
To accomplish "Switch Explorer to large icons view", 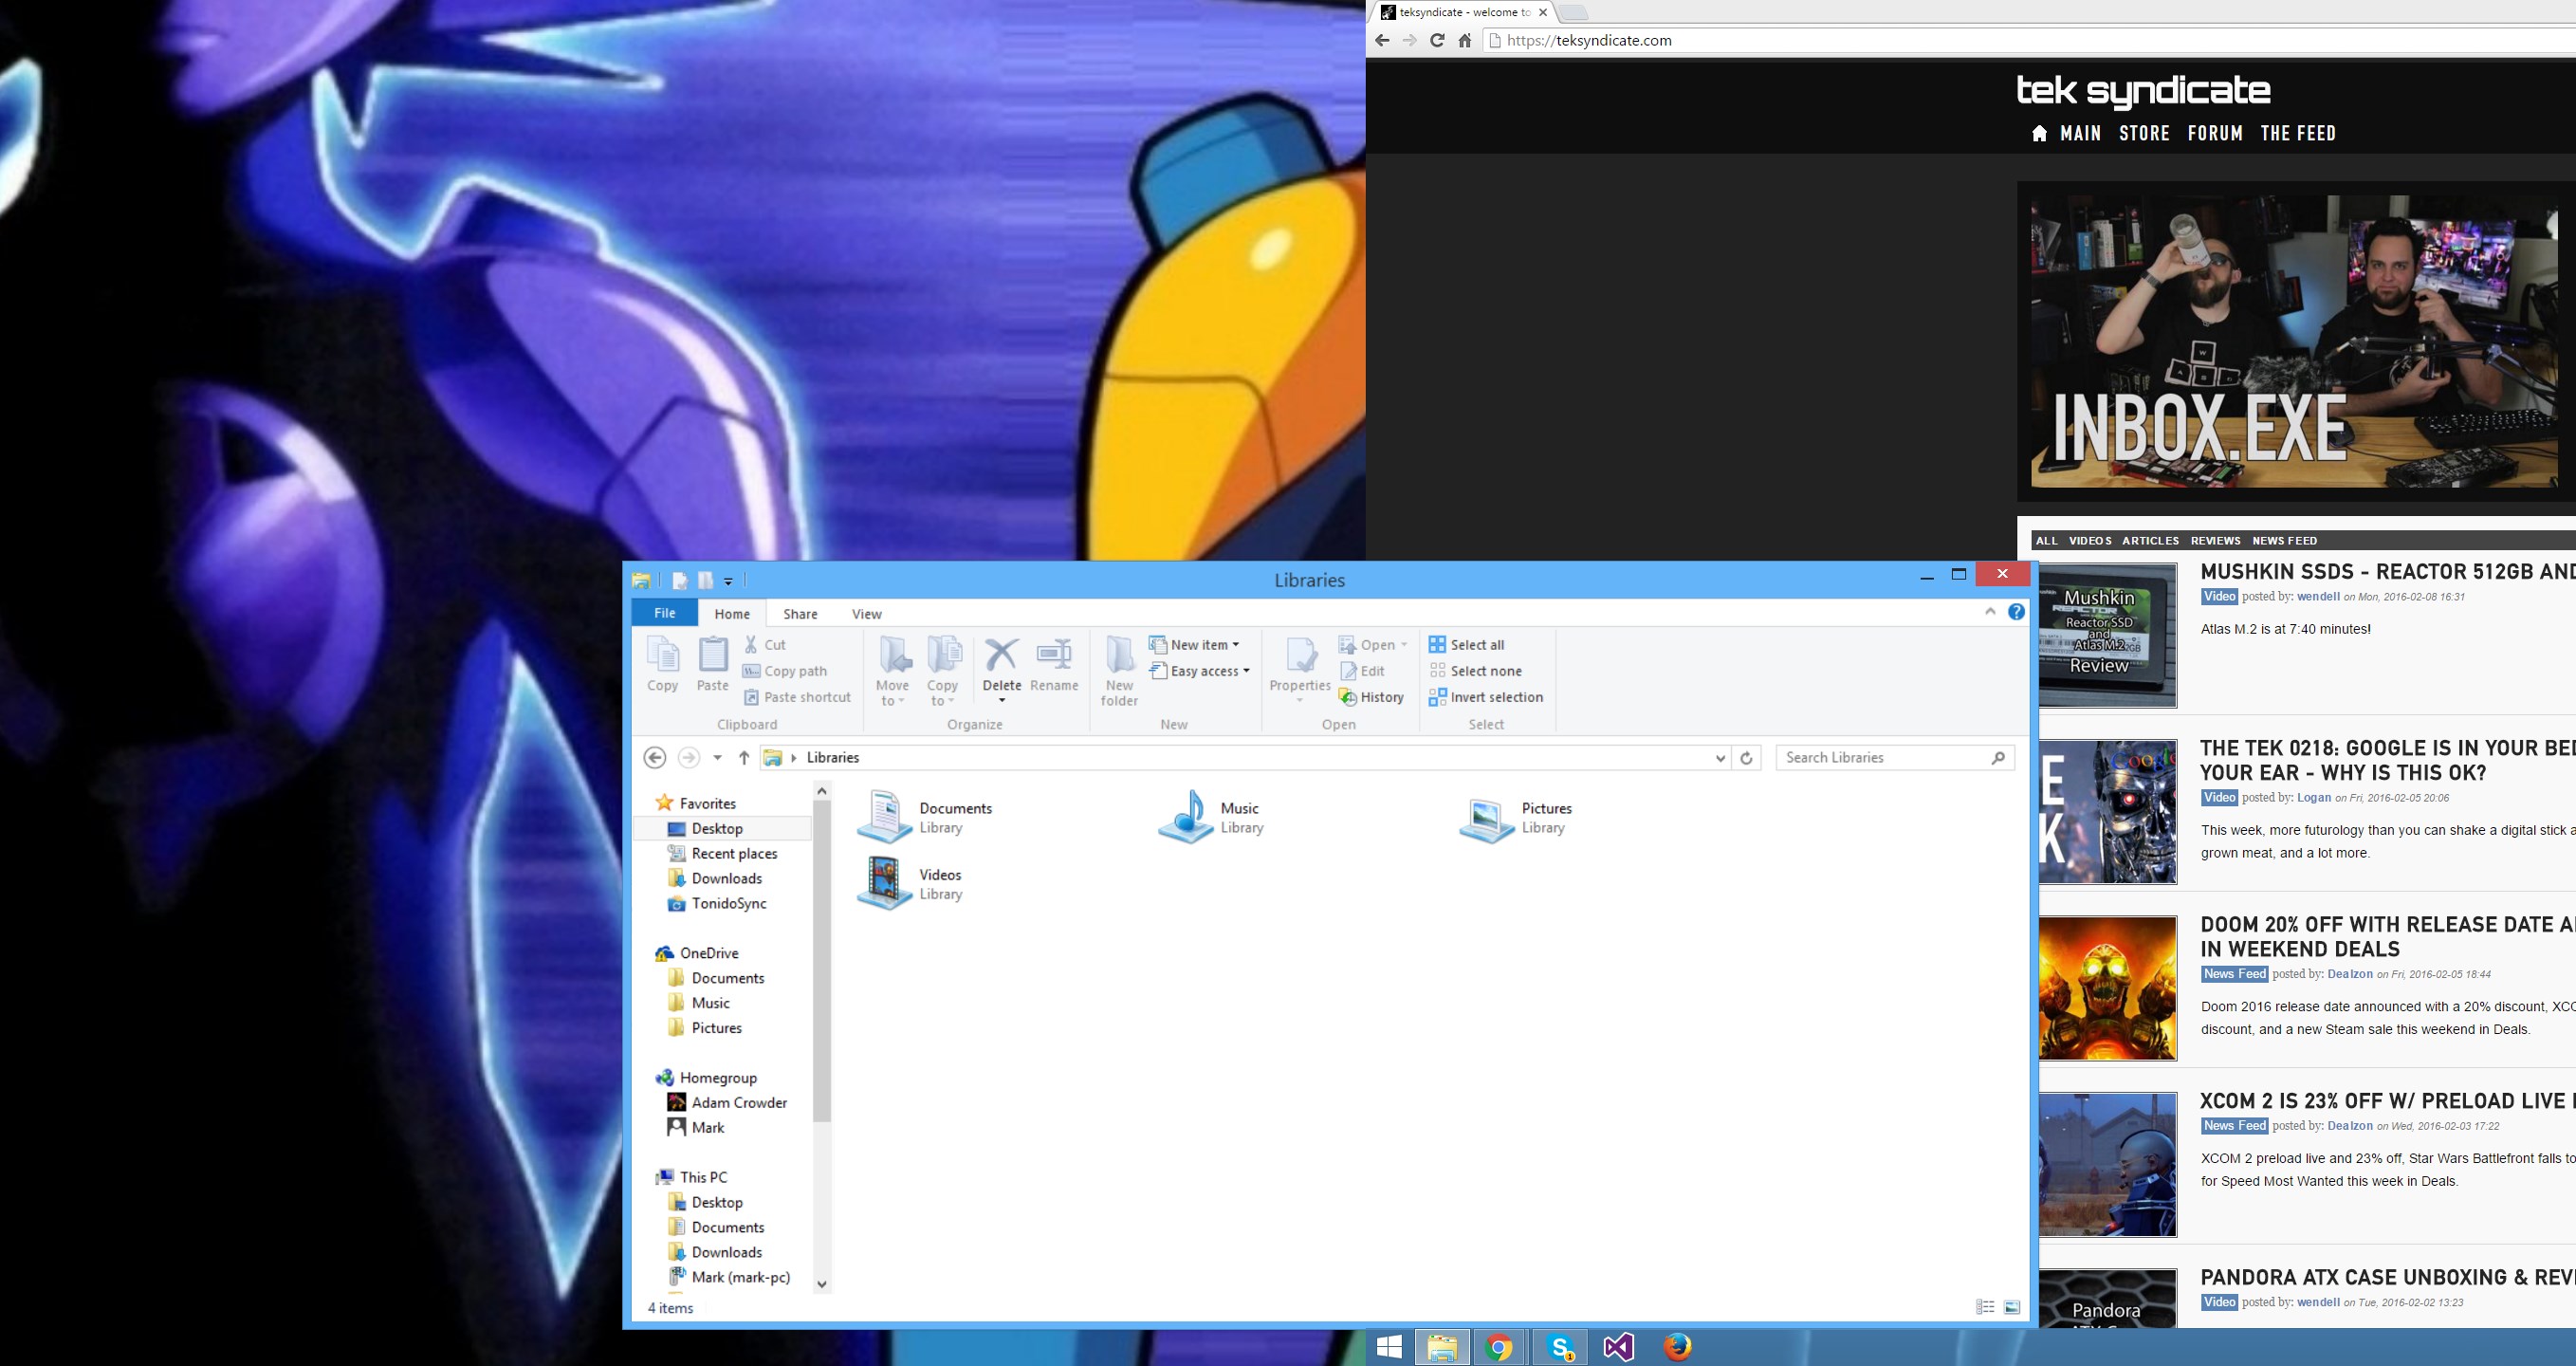I will pyautogui.click(x=2012, y=1307).
